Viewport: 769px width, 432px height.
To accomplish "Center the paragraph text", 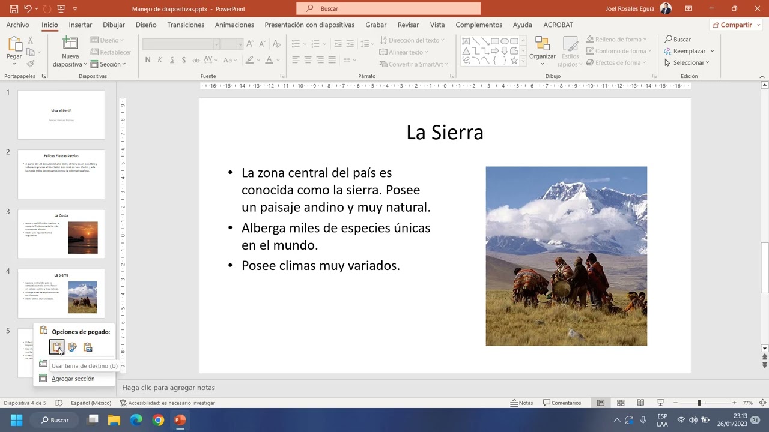I will [x=308, y=60].
